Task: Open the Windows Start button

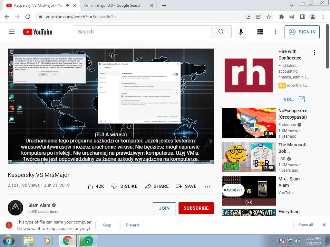Action: coord(8,241)
